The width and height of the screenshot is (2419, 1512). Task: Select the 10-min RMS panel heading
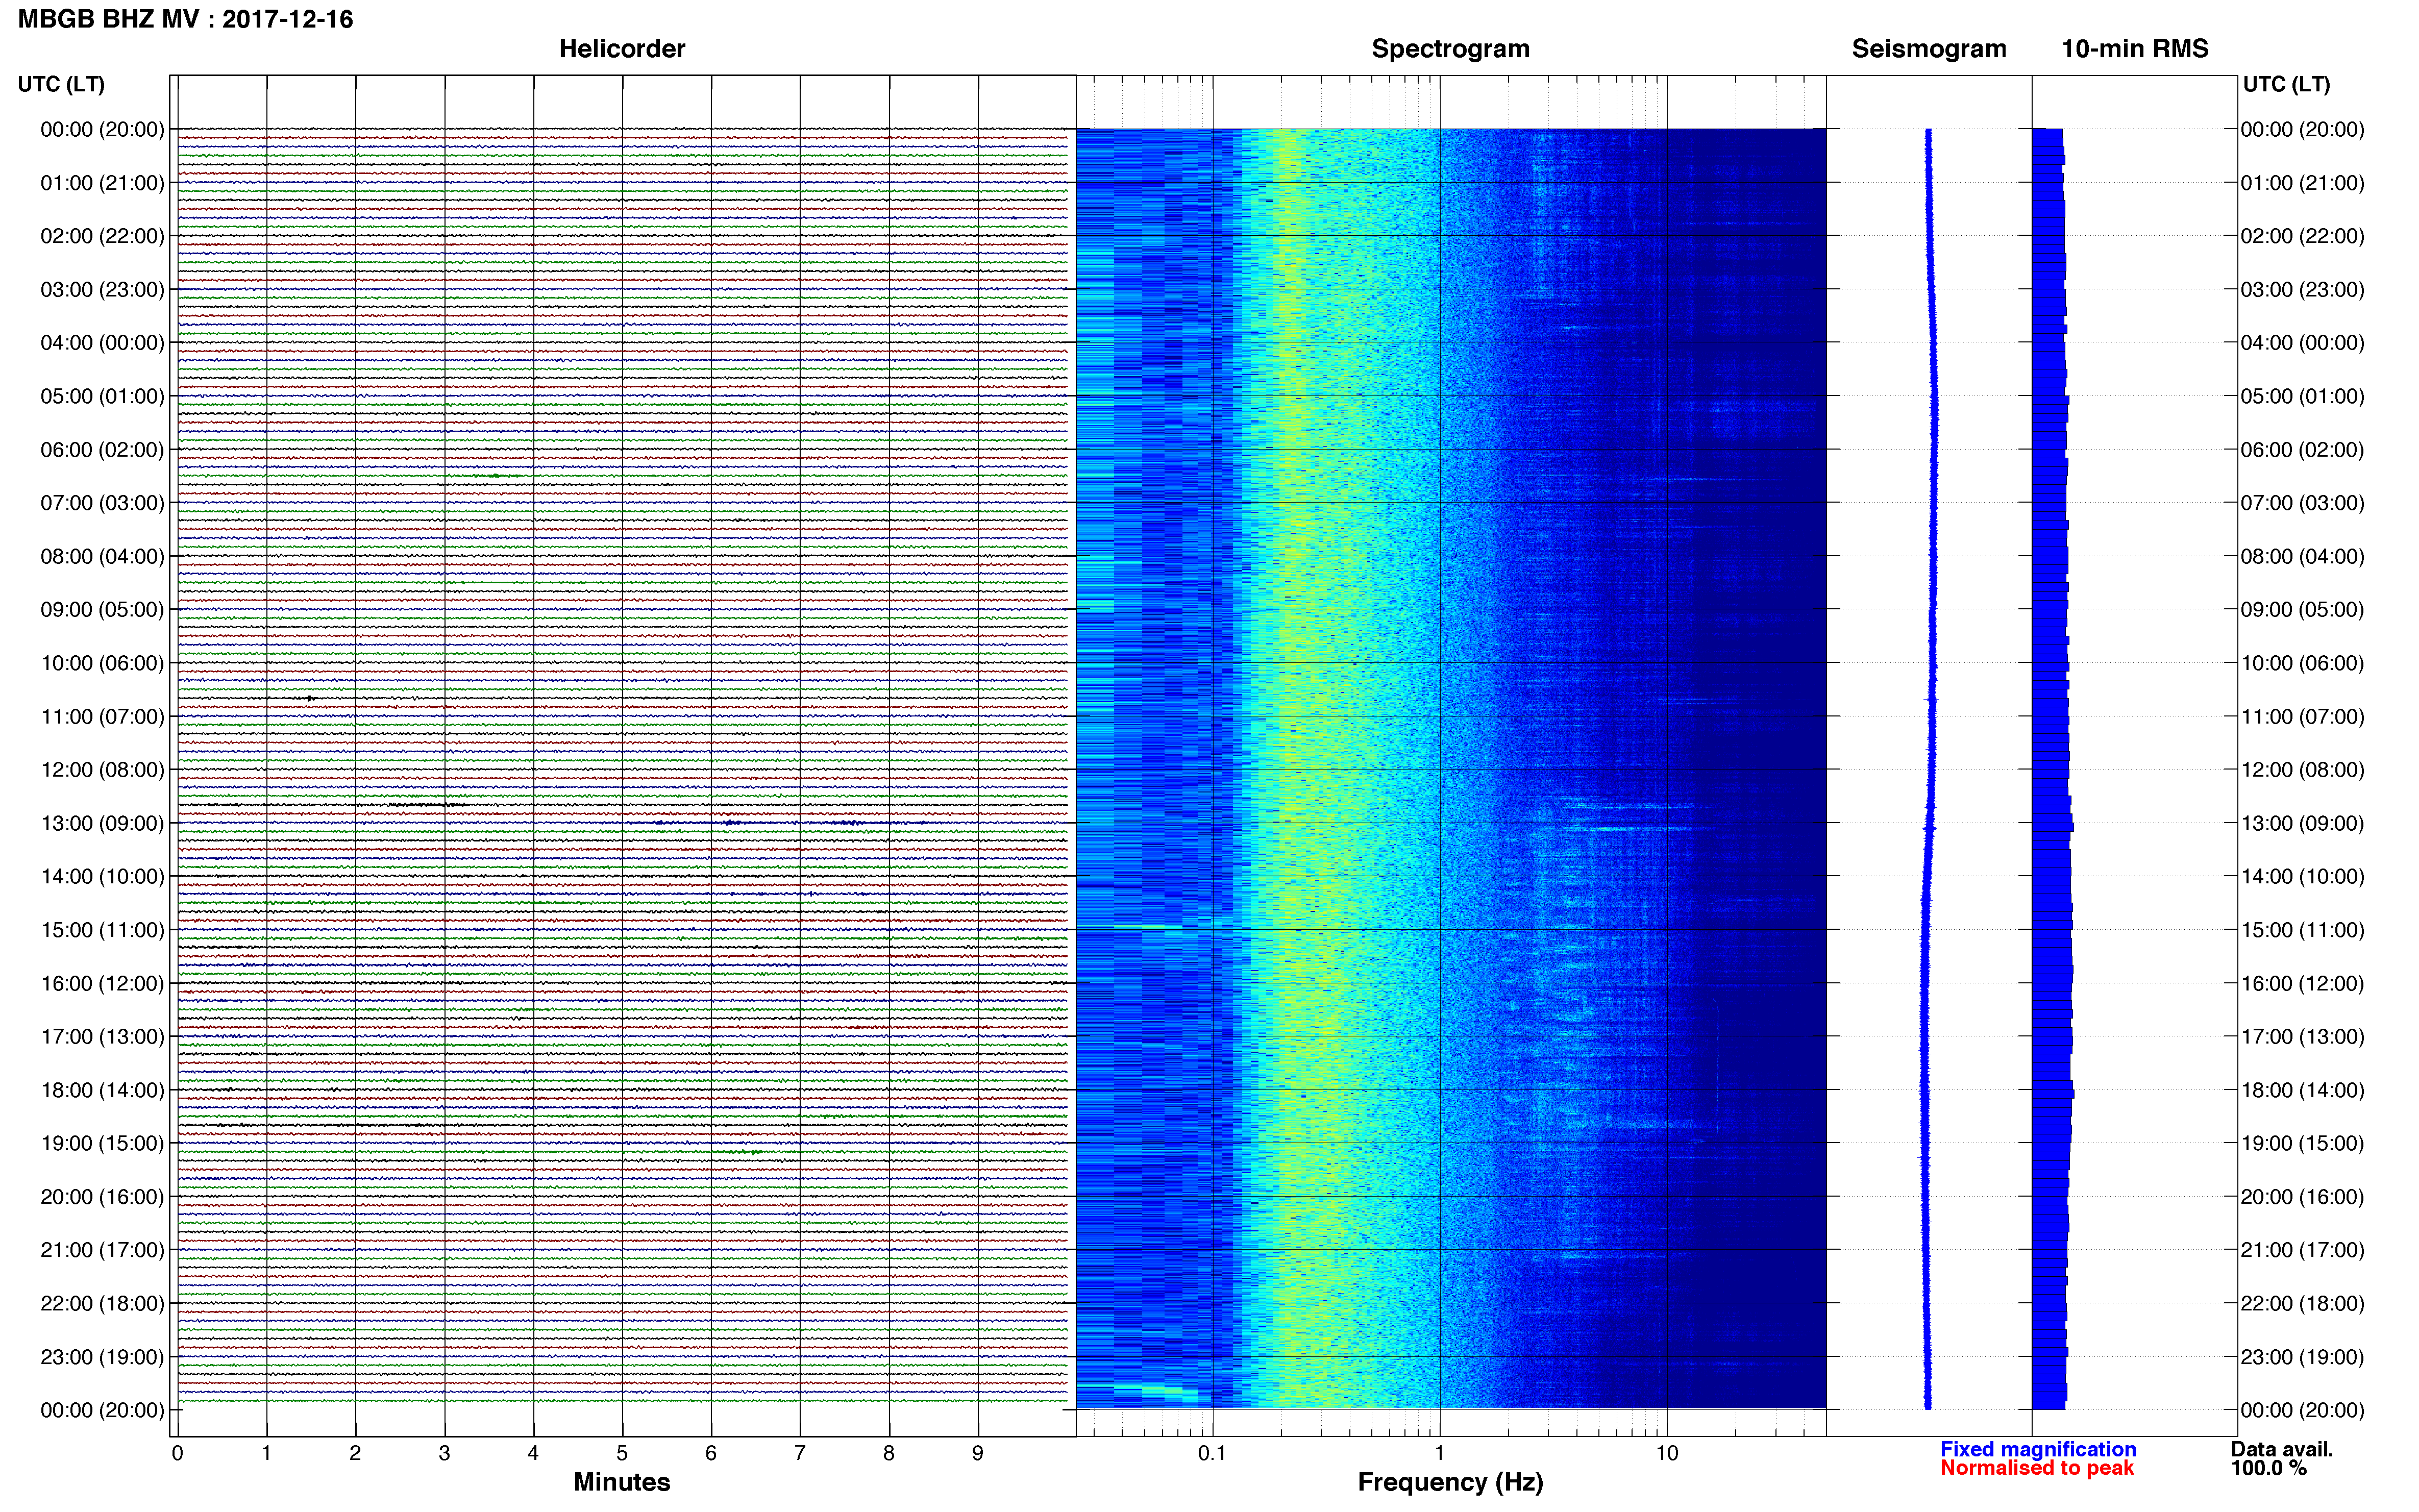[2134, 49]
